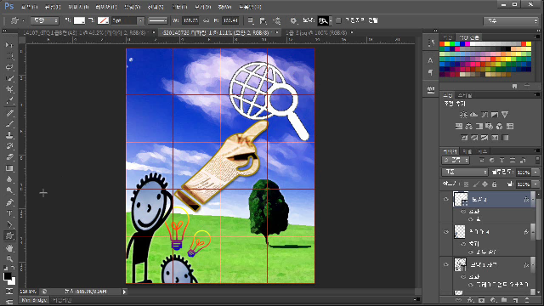Select the Hand tool
The image size is (544, 306).
pos(9,247)
